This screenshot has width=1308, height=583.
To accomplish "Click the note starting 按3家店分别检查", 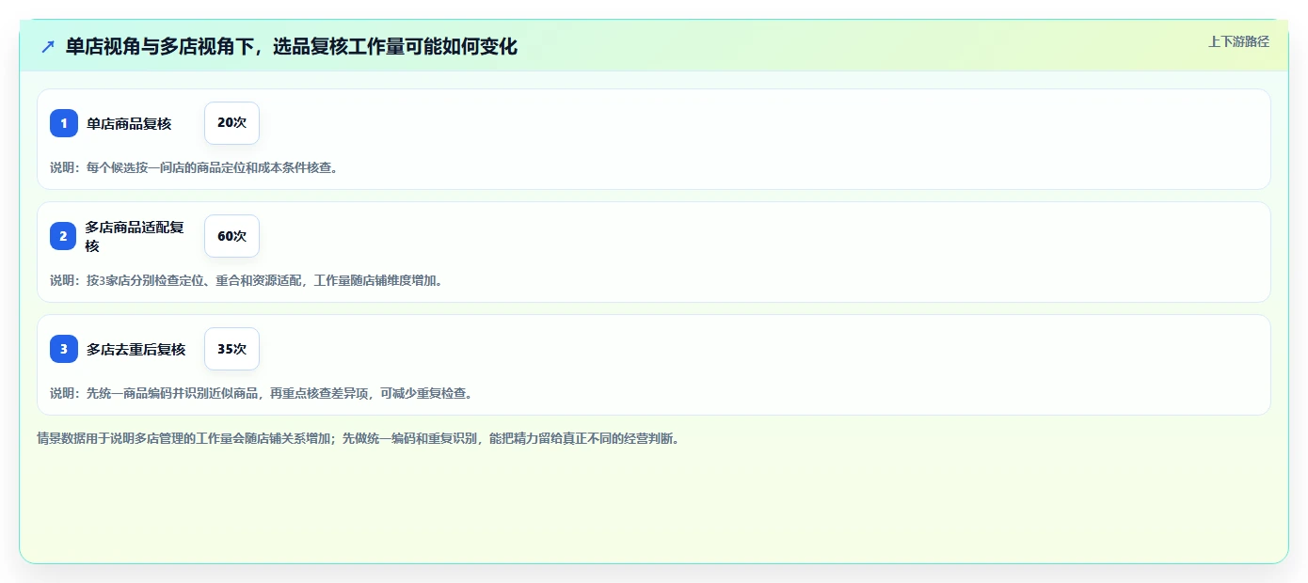I will click(246, 280).
